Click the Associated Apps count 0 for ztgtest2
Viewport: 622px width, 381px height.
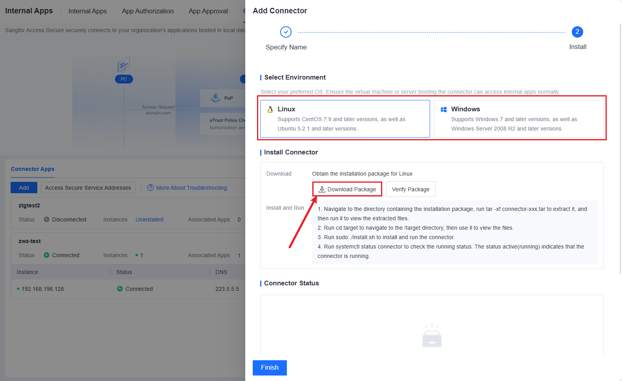pos(239,220)
